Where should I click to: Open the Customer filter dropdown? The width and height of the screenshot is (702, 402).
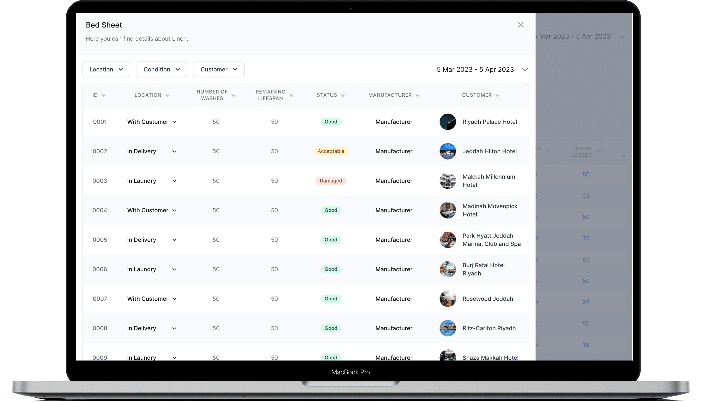tap(219, 70)
